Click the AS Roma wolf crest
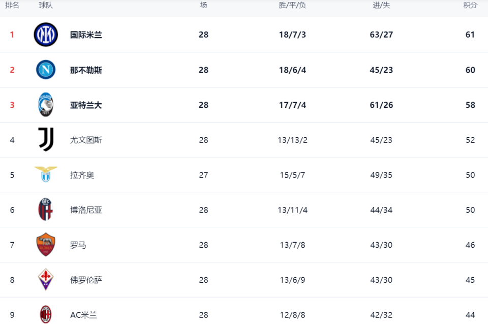The width and height of the screenshot is (488, 324). tap(46, 245)
